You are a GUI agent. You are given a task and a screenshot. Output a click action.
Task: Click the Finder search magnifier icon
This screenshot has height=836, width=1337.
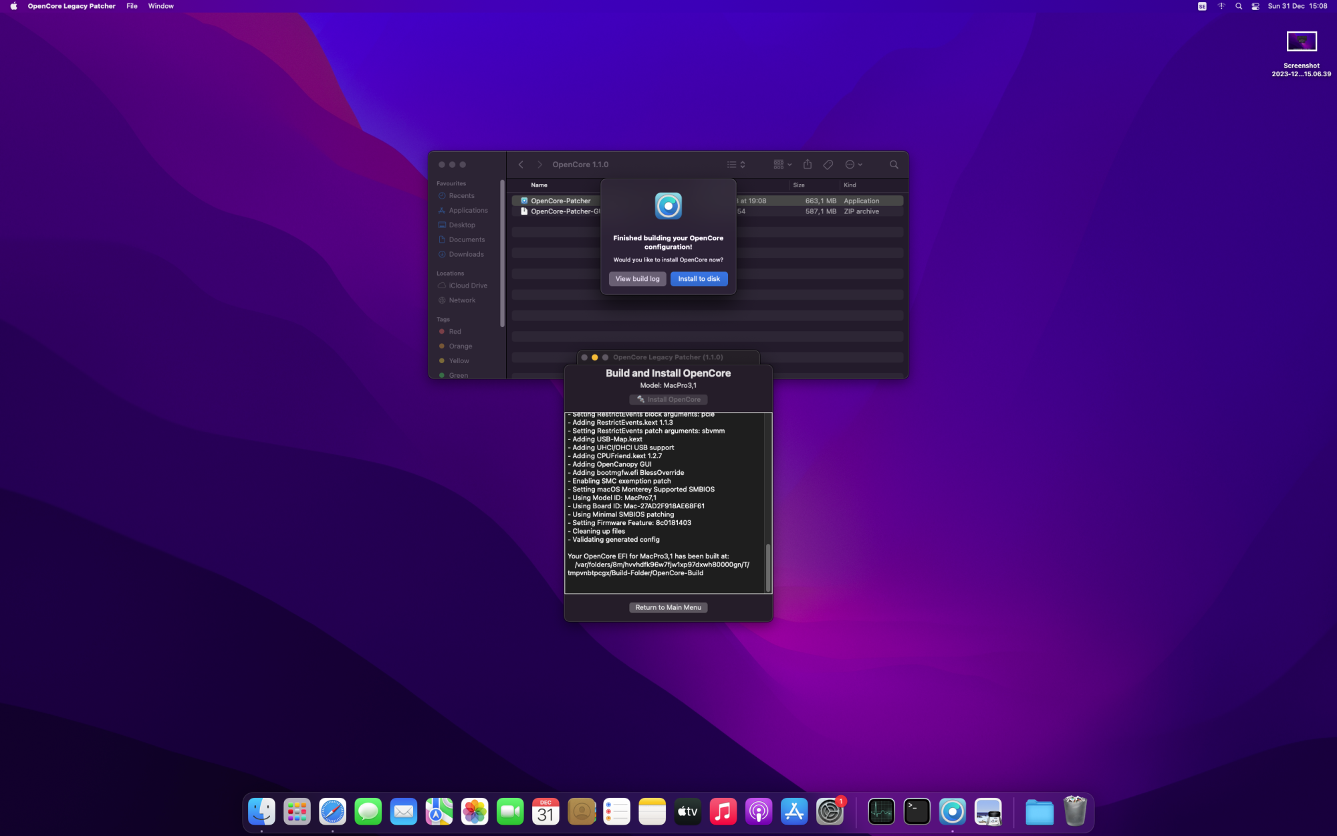(x=894, y=165)
